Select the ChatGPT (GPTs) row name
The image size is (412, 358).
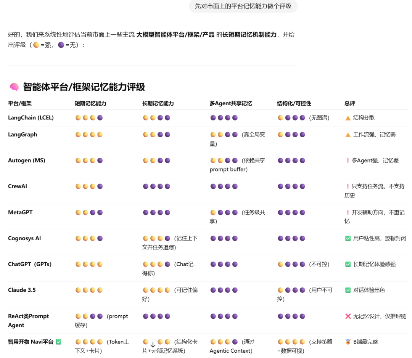(30, 264)
